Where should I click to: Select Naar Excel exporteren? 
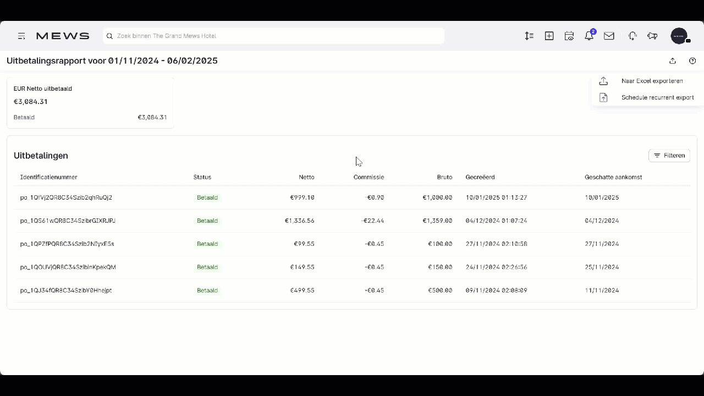coord(652,81)
